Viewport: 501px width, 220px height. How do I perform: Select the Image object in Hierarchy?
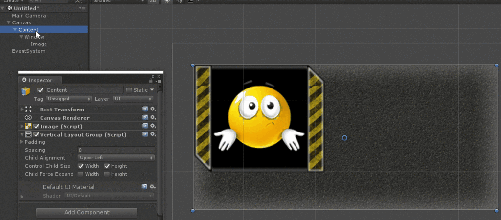tap(39, 44)
